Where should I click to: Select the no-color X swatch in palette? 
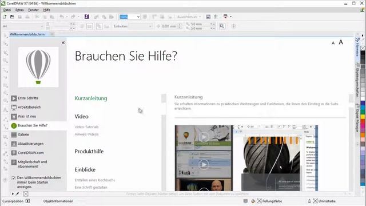click(x=363, y=48)
